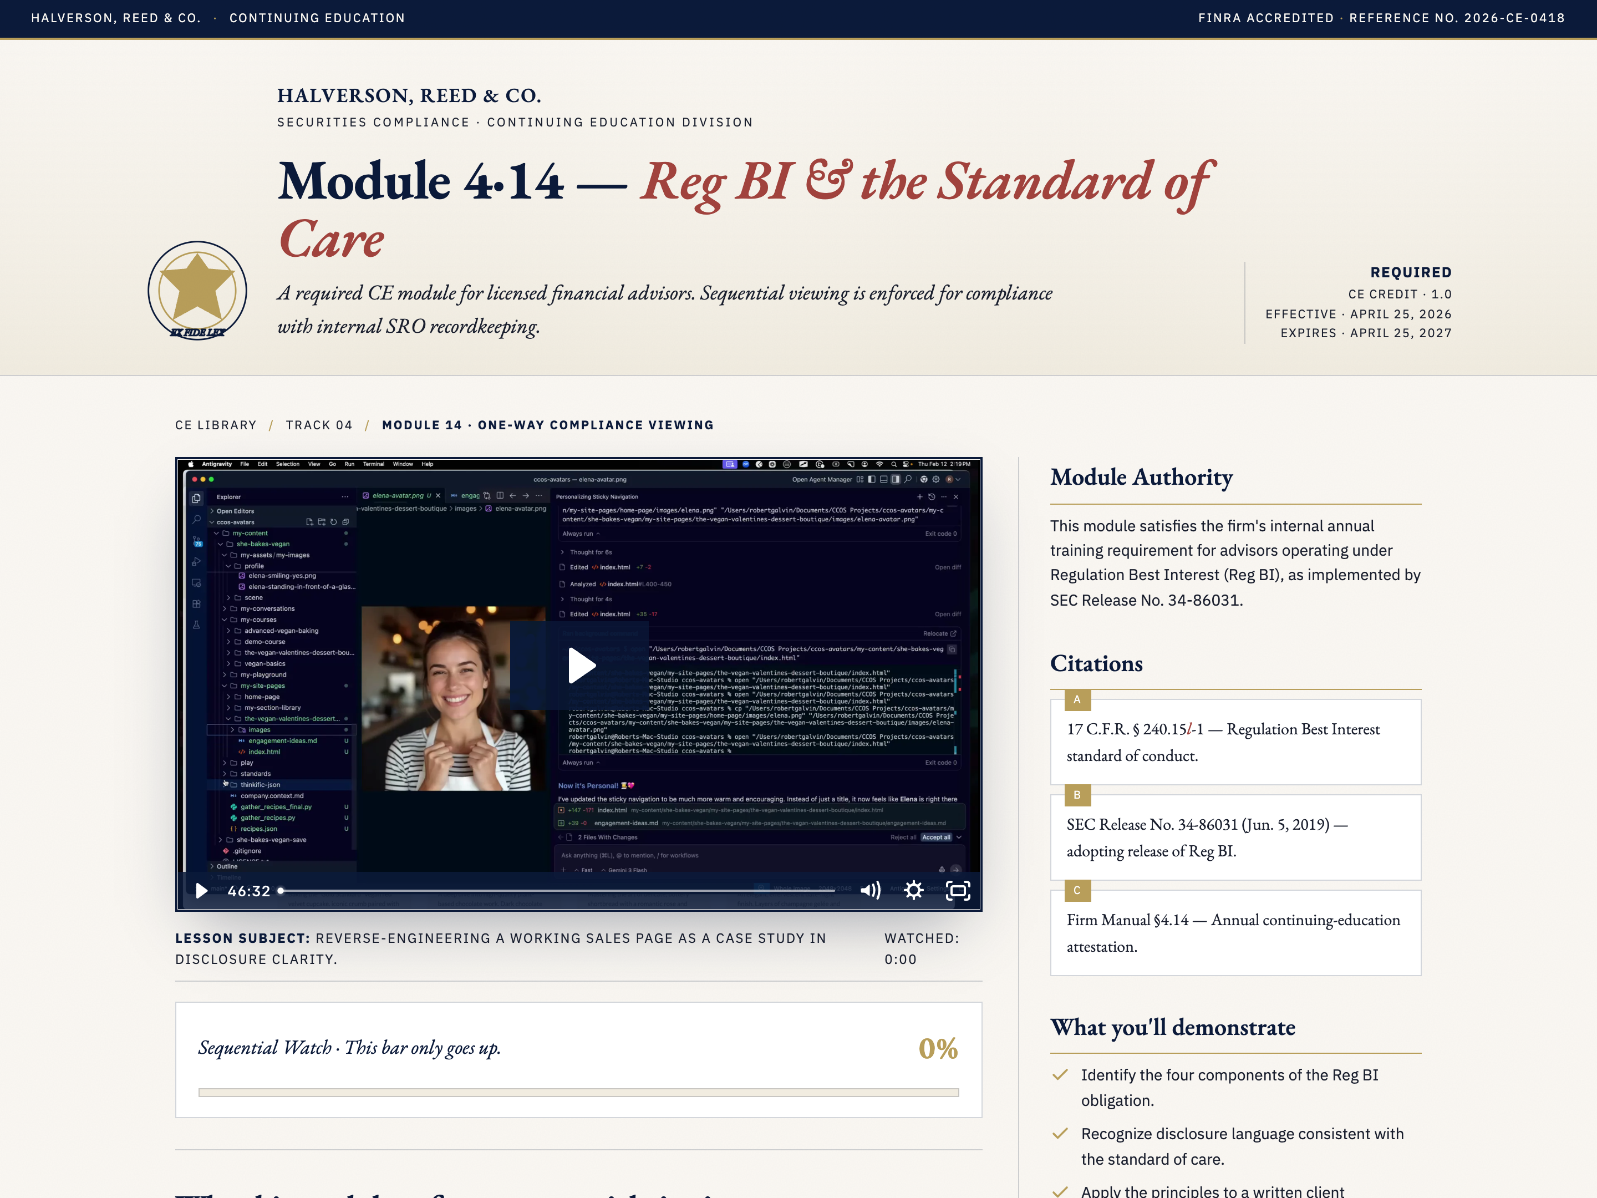Click the checkmark beside 'Recognize disclosure language'
The image size is (1597, 1198).
click(1060, 1134)
